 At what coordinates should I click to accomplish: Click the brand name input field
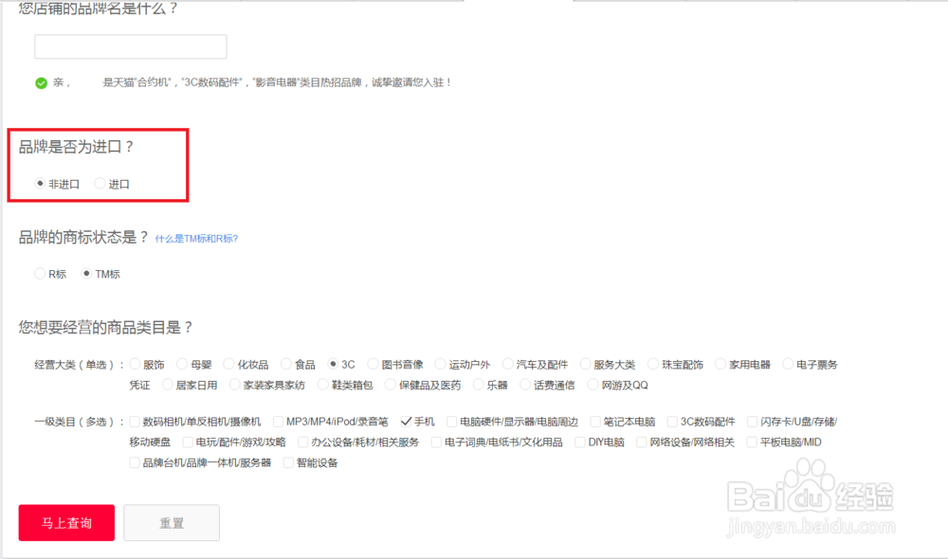[131, 46]
